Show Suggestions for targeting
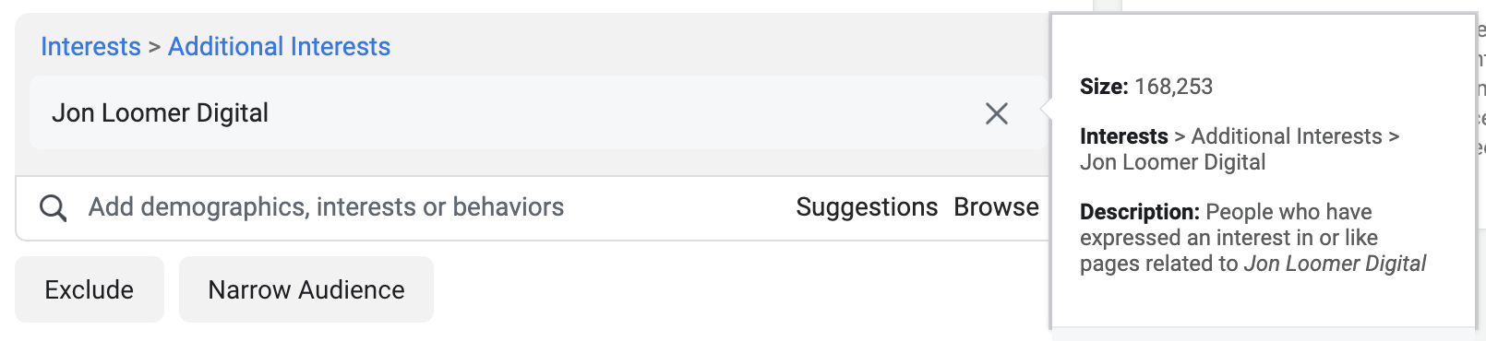 coord(867,207)
